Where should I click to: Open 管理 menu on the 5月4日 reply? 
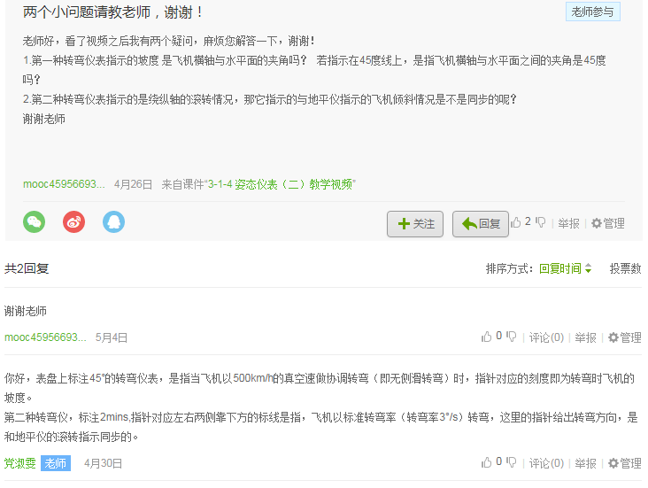[624, 337]
